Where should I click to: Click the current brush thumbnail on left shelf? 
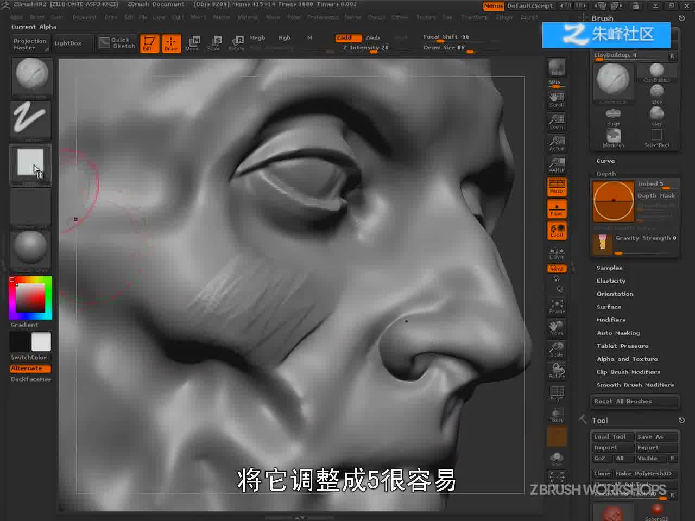click(x=31, y=78)
